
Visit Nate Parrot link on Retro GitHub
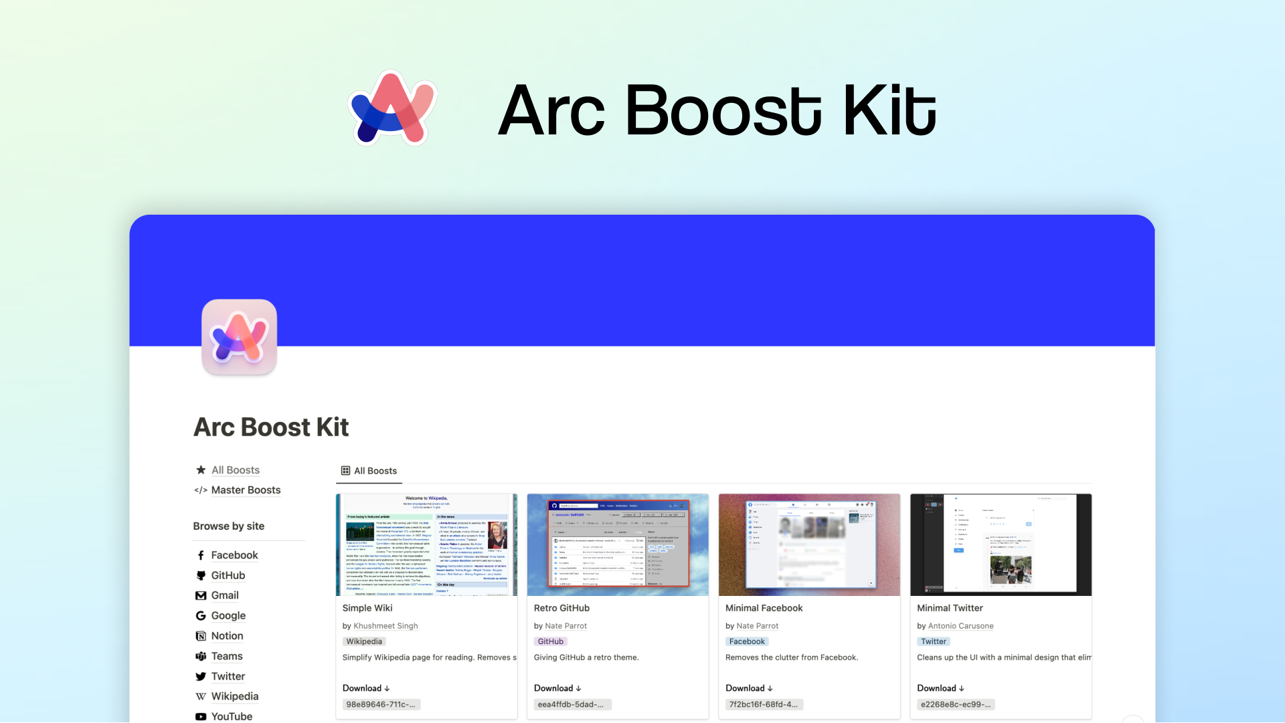click(566, 626)
